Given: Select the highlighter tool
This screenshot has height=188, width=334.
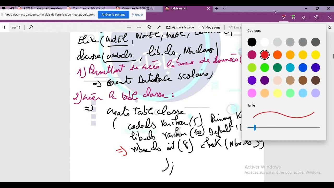Looking at the screenshot, I should (294, 17).
